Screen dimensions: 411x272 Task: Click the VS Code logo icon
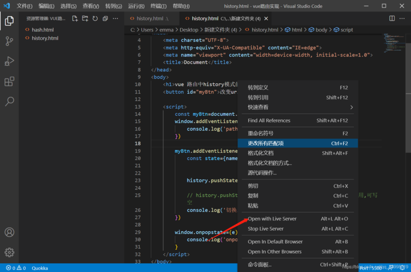7,6
